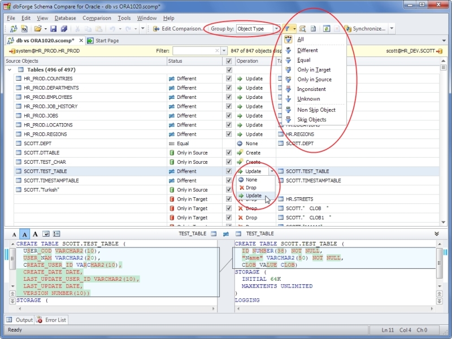The height and width of the screenshot is (339, 452).
Task: Choose Non Skip Object filter option
Action: [x=315, y=110]
